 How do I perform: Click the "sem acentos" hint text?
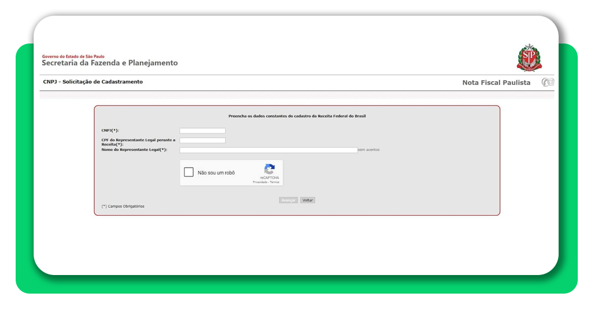[368, 150]
